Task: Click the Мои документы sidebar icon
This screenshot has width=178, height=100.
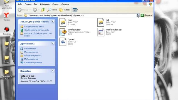Action: pos(22,52)
